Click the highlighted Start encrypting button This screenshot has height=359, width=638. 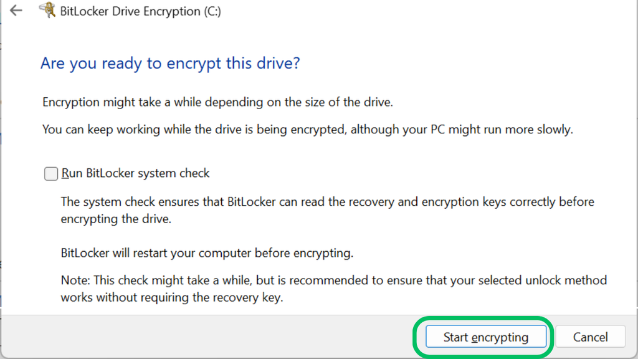[486, 337]
